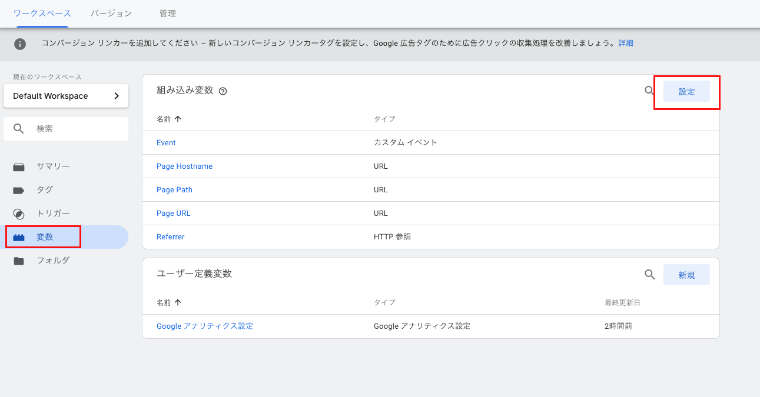Click the Summary briefcase icon in sidebar
The height and width of the screenshot is (397, 760).
click(x=19, y=166)
